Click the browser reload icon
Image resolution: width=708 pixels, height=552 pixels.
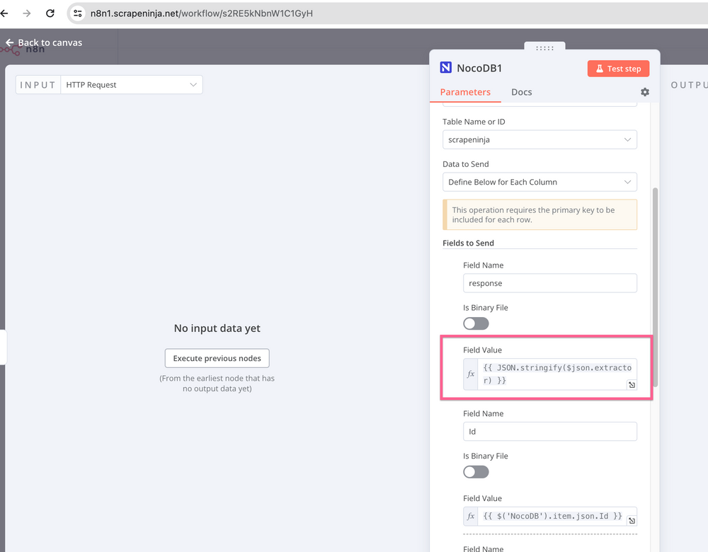point(50,13)
